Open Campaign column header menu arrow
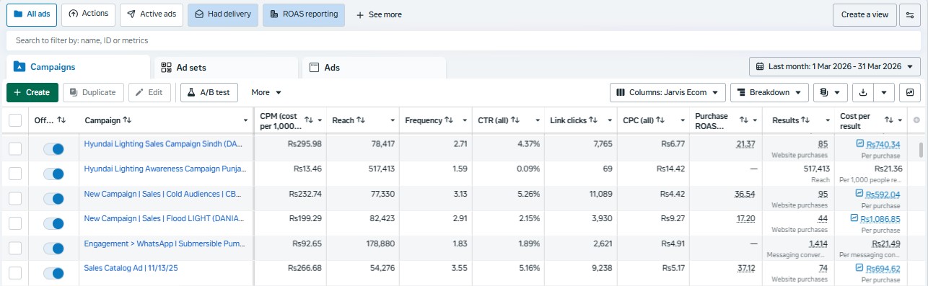Viewport: 928px width, 286px height. (x=246, y=120)
